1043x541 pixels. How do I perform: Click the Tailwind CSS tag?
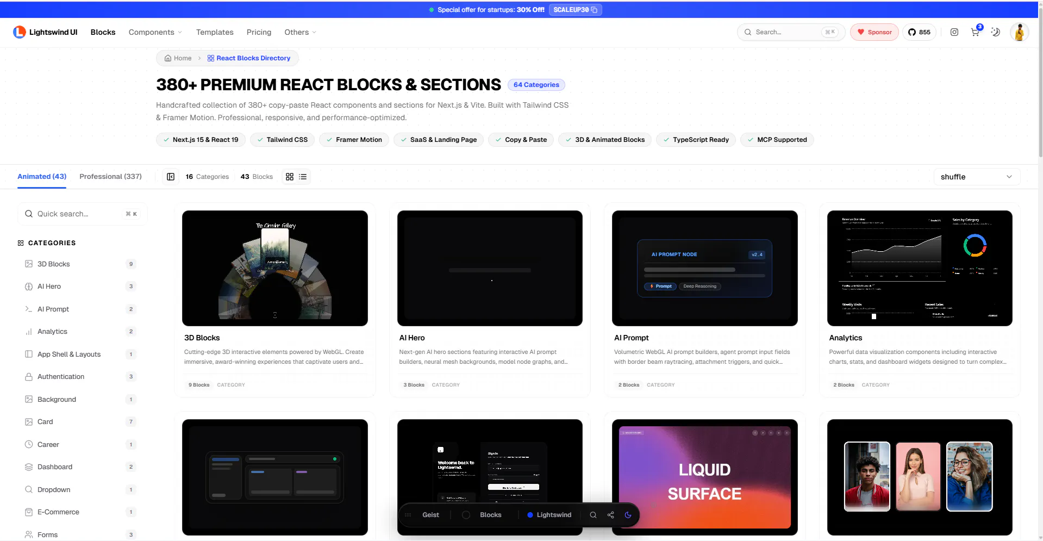(x=282, y=140)
